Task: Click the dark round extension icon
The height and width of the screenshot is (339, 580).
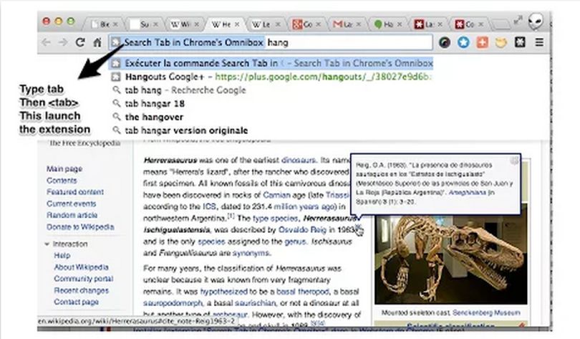Action: pyautogui.click(x=445, y=42)
